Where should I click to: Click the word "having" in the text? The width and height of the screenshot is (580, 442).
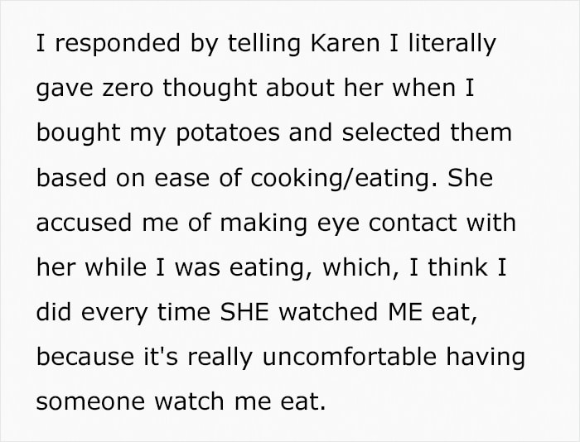(486, 358)
